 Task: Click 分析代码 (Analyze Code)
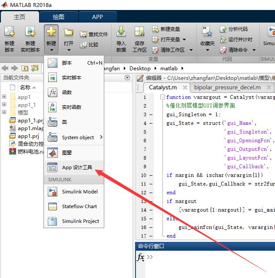[x=234, y=29]
